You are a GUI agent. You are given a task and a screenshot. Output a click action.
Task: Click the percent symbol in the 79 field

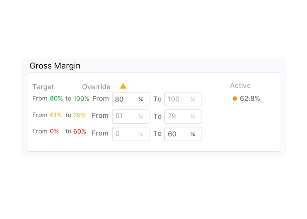pyautogui.click(x=192, y=116)
